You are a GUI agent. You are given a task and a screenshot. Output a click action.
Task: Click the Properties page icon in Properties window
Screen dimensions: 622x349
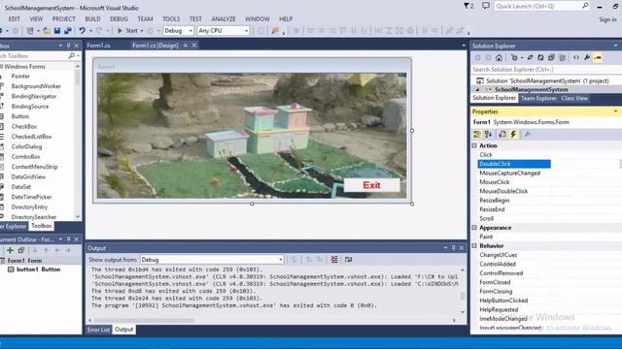(502, 135)
